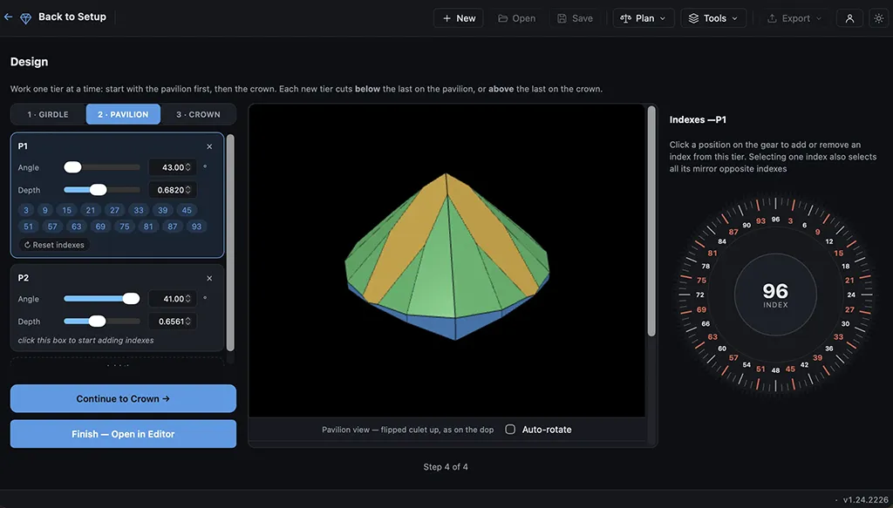Click Finish — Open in Editor
This screenshot has width=893, height=508.
(x=123, y=434)
